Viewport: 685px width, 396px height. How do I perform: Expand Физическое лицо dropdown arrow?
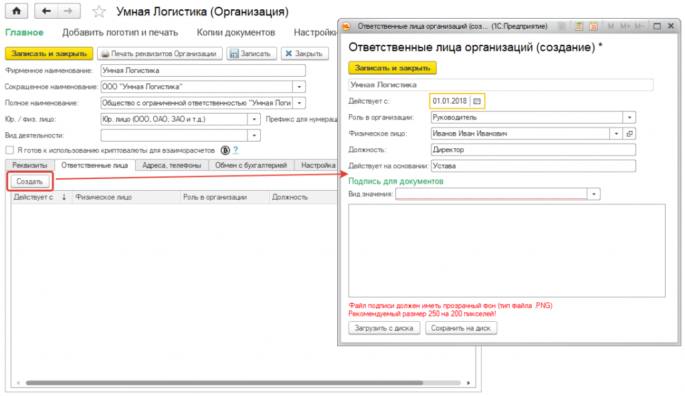click(x=616, y=134)
